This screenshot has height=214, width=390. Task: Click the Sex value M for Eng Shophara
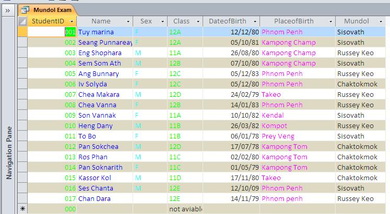pos(138,53)
